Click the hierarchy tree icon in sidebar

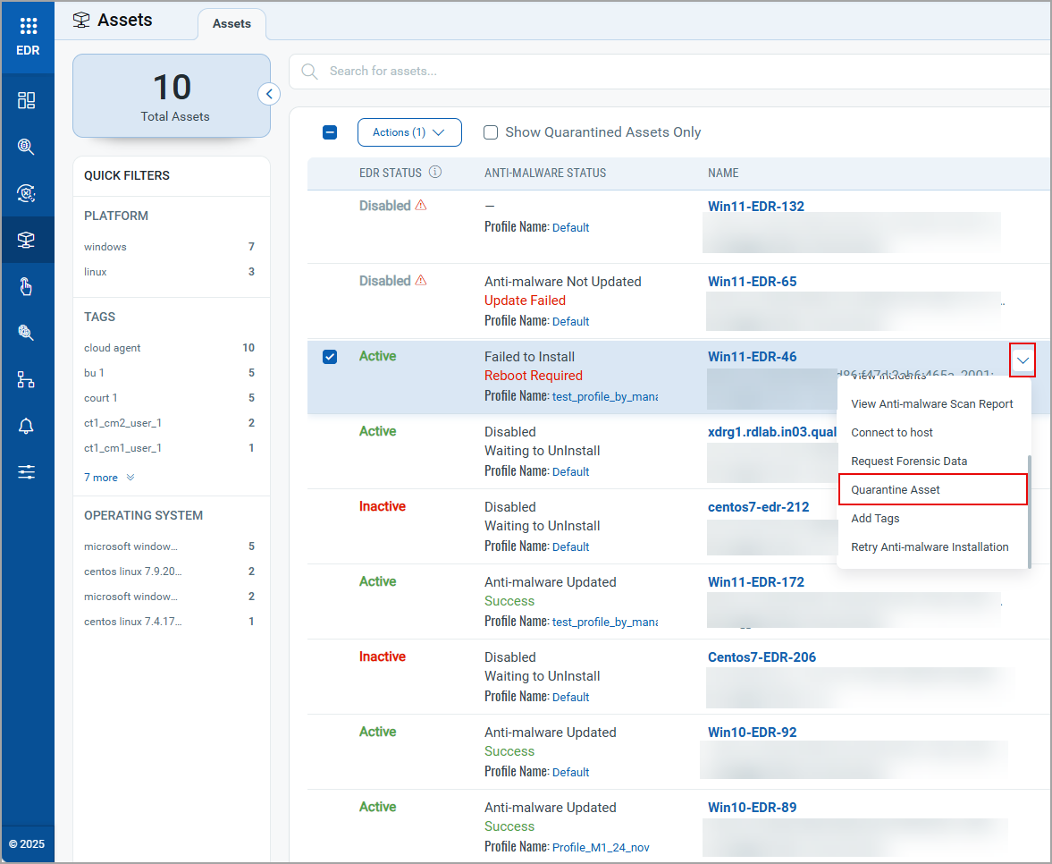(x=27, y=379)
